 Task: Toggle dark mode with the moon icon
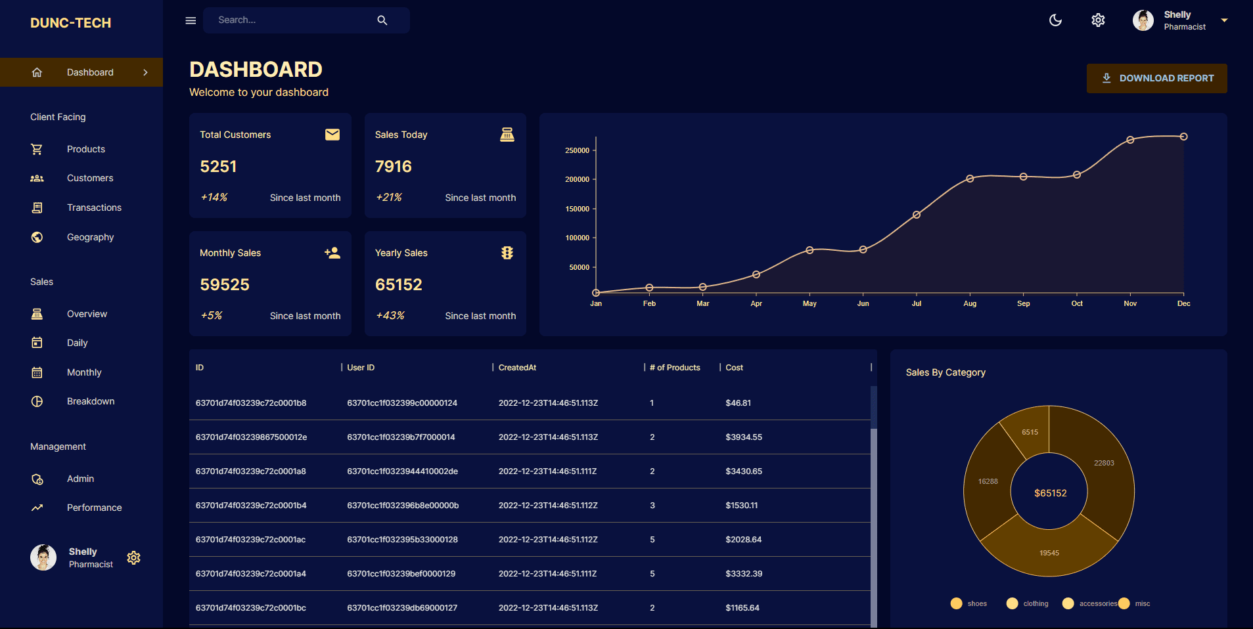click(x=1055, y=20)
